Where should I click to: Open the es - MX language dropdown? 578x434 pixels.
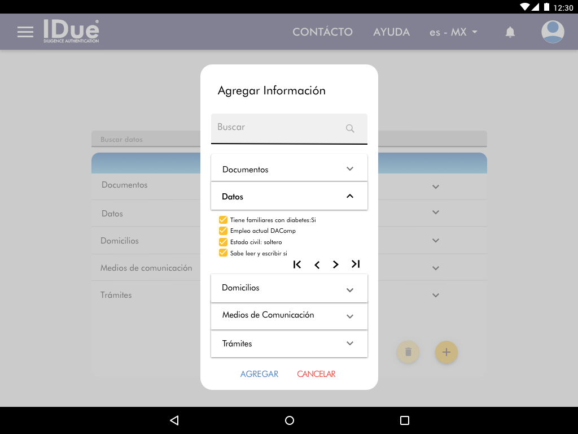click(453, 32)
